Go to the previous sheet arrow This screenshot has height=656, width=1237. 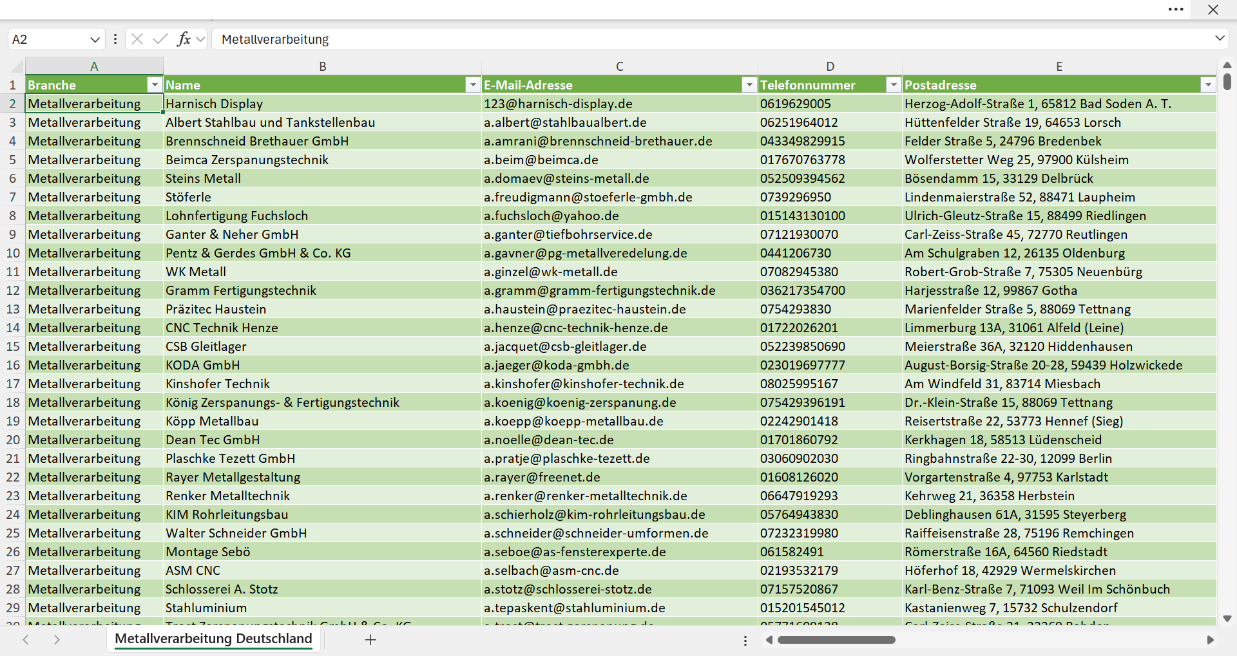click(26, 639)
